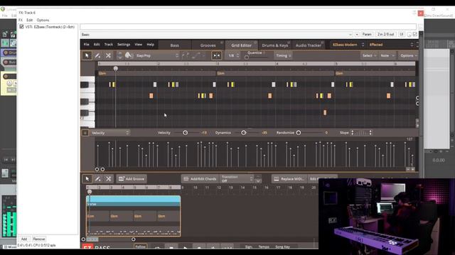Select the scissors tool in song track toolbar
Screen dimensions: 455x255
pyautogui.click(x=108, y=179)
